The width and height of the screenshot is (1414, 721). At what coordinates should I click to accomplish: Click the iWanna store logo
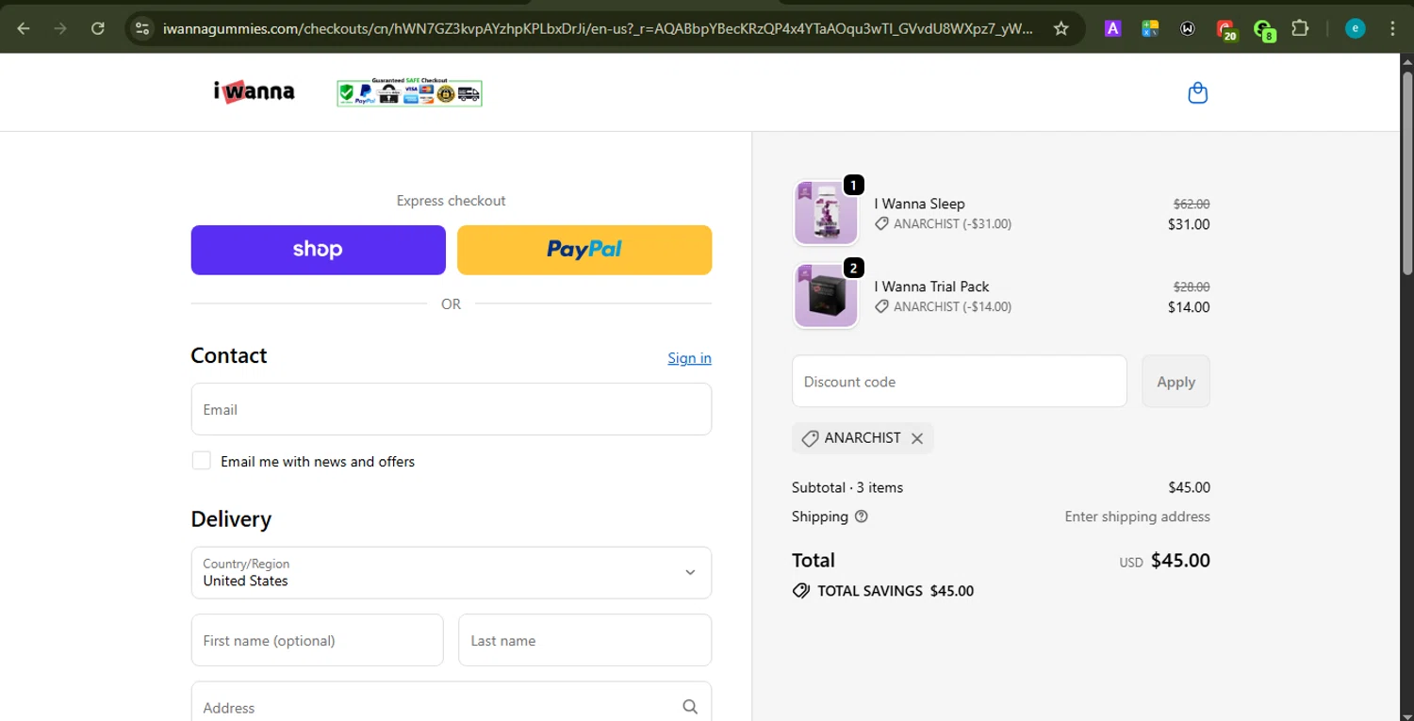(x=254, y=91)
